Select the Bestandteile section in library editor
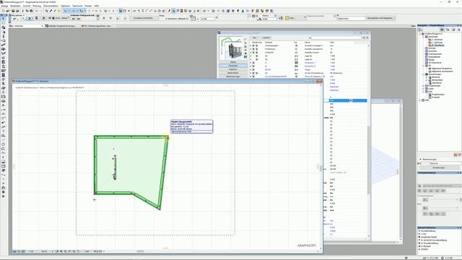The height and width of the screenshot is (260, 462). click(233, 73)
